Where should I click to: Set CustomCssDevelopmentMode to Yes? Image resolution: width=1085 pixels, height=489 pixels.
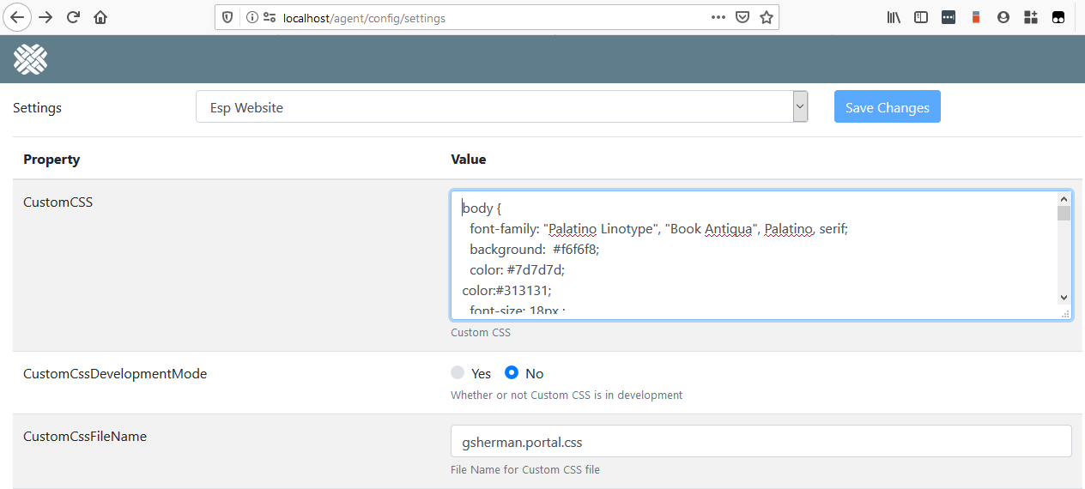pyautogui.click(x=458, y=373)
